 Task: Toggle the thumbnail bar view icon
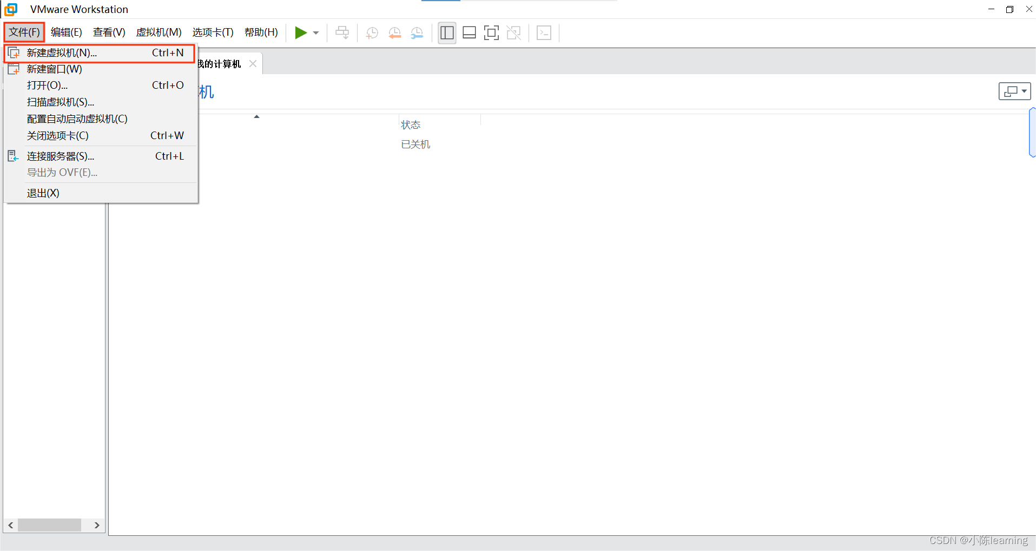tap(470, 33)
